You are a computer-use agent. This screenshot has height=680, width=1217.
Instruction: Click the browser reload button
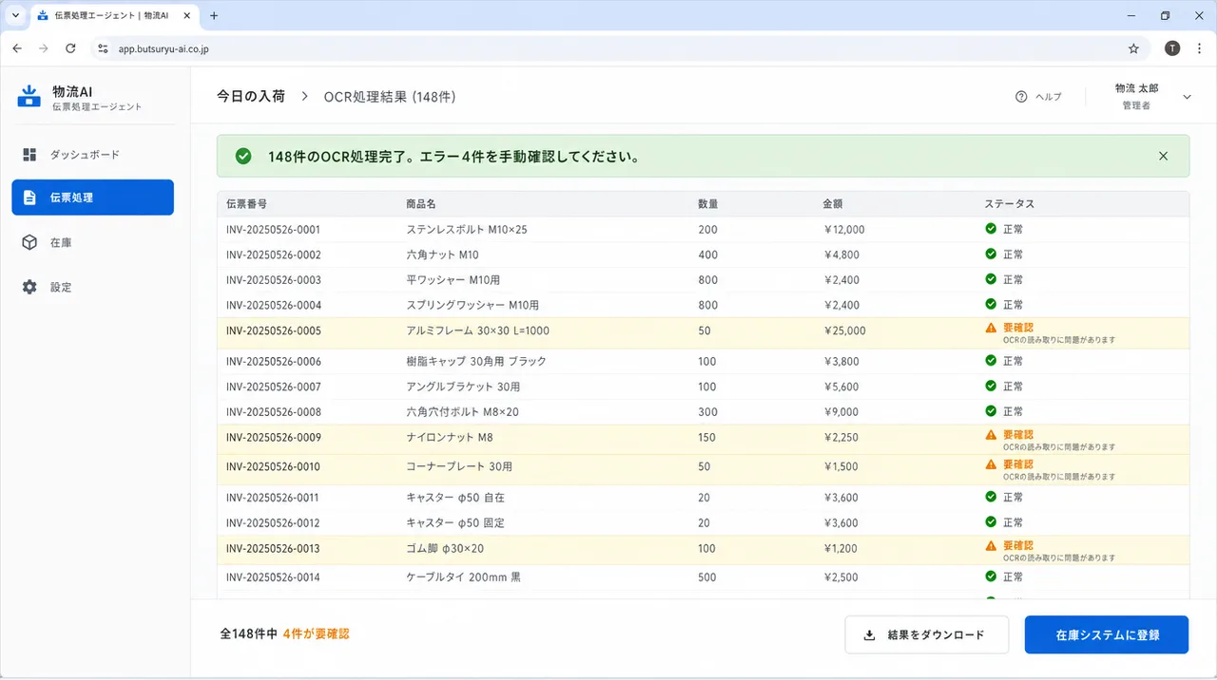[x=70, y=48]
